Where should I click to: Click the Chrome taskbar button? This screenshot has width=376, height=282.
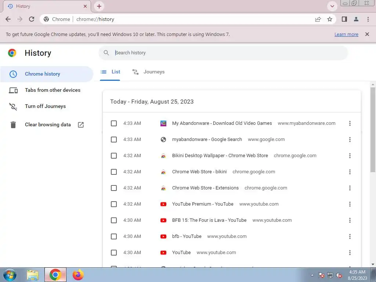[x=55, y=275]
